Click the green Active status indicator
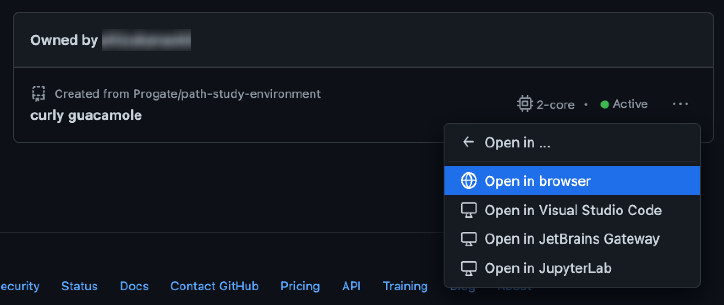This screenshot has width=724, height=305. tap(605, 104)
